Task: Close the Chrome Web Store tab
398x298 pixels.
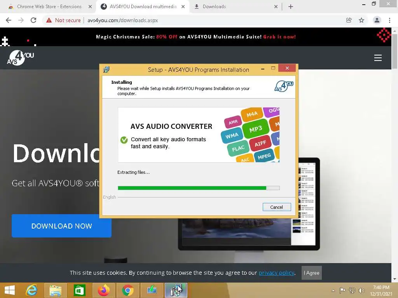Action: pos(90,7)
